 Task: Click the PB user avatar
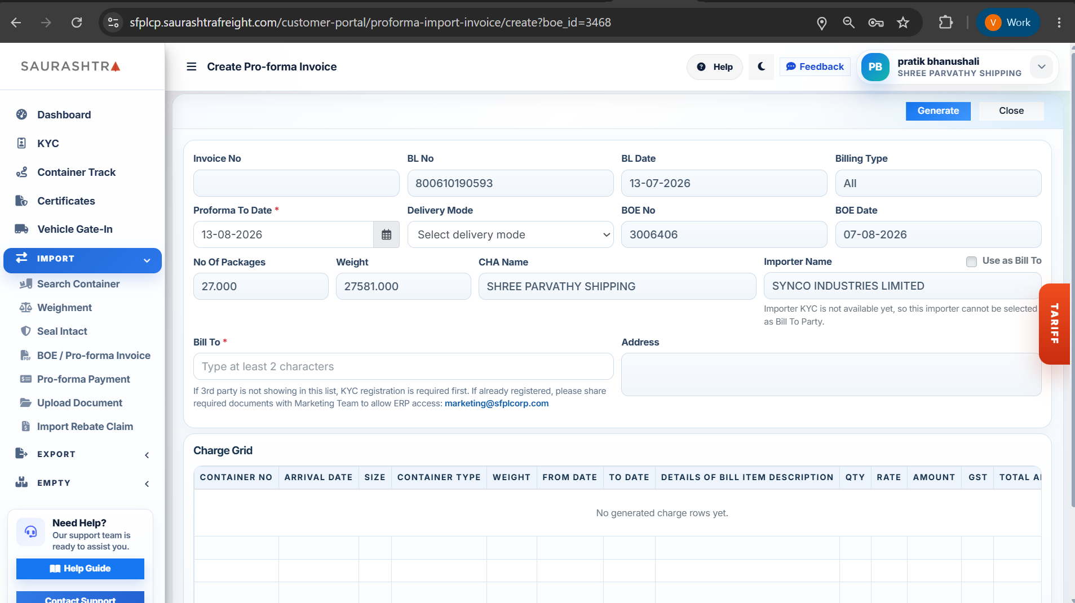875,67
